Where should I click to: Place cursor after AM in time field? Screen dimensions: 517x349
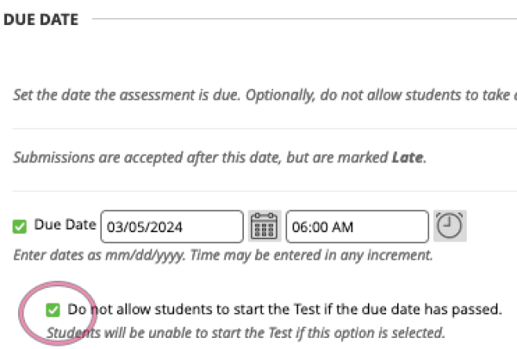tap(355, 227)
